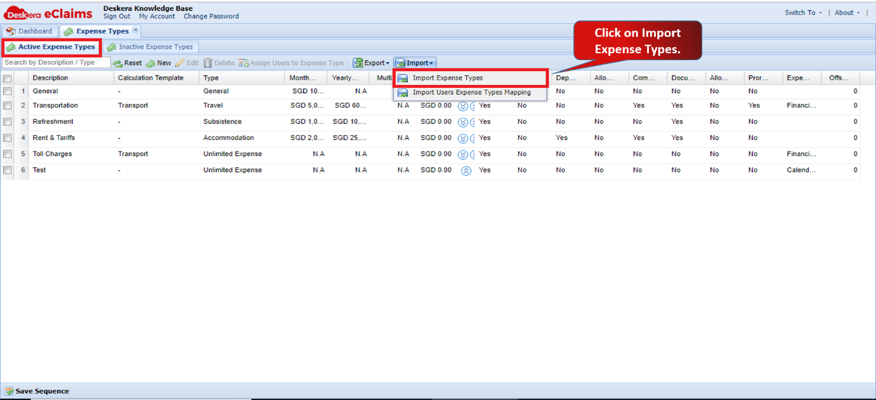Switch to the Expense Types tab
The image size is (876, 400).
[101, 31]
